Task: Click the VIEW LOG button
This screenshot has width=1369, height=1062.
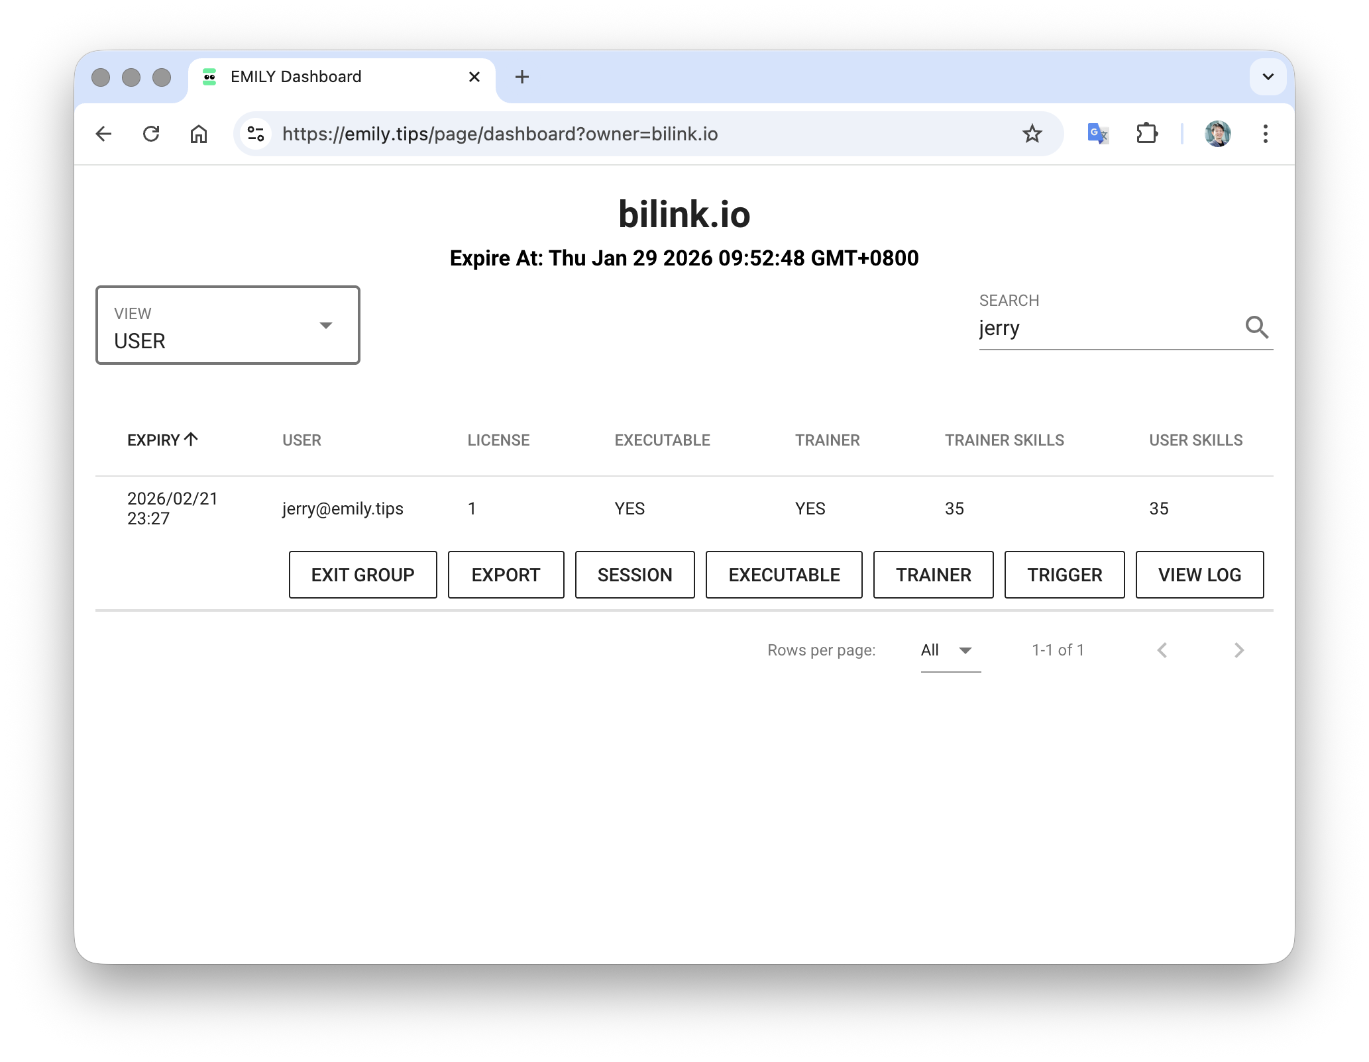Action: coord(1199,575)
